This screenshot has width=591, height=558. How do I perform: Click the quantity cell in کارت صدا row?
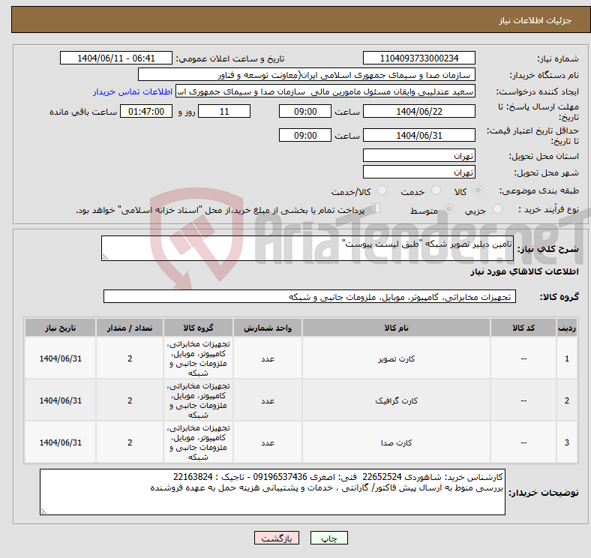coord(130,442)
